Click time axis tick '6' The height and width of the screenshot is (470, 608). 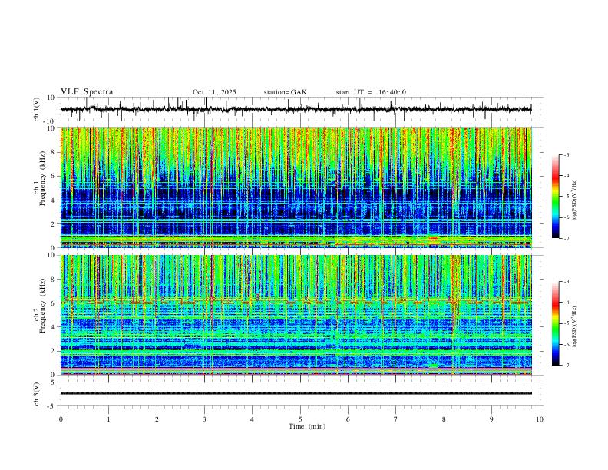(x=348, y=419)
